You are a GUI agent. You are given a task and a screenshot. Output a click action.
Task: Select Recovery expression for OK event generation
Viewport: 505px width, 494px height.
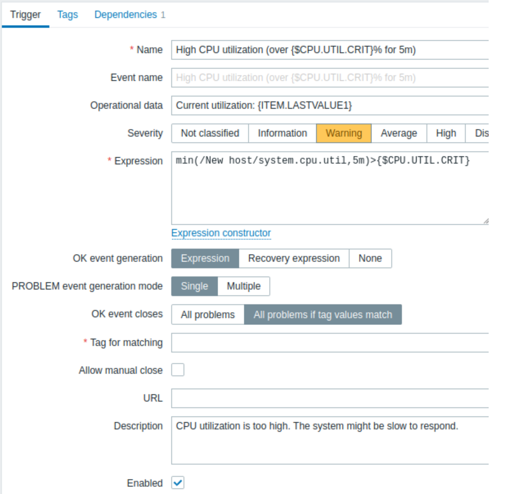click(x=293, y=258)
